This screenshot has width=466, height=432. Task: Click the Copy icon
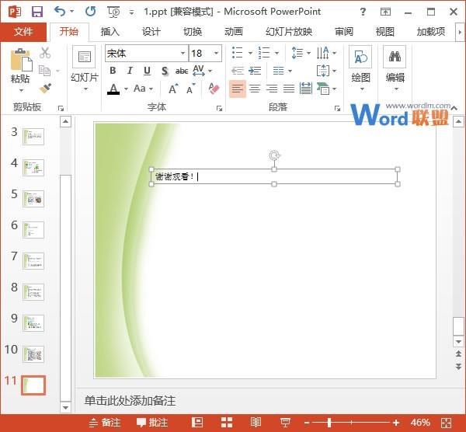coord(44,71)
